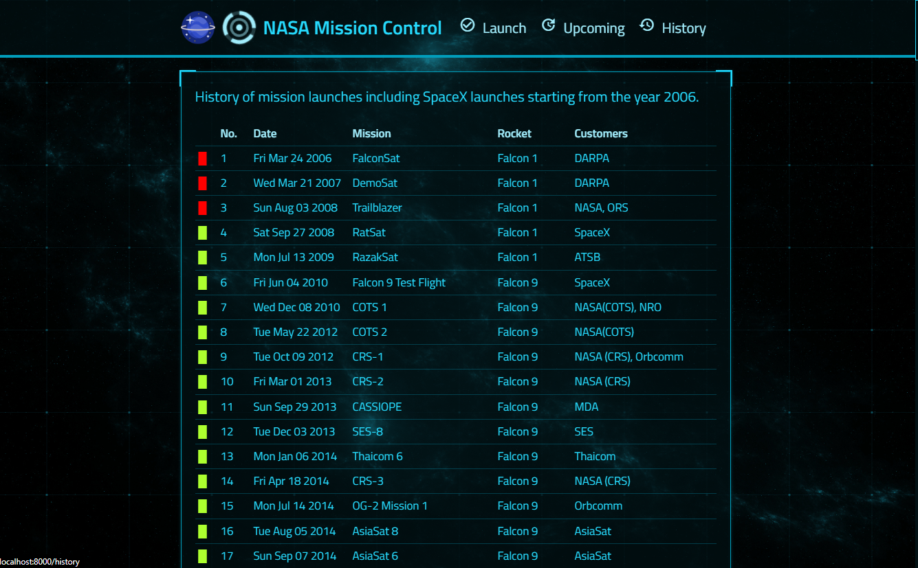
Task: Click the SES customer cell
Action: pos(584,431)
